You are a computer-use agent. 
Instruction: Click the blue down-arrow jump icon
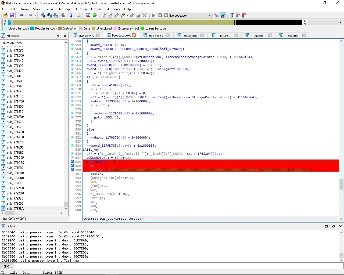click(71, 15)
